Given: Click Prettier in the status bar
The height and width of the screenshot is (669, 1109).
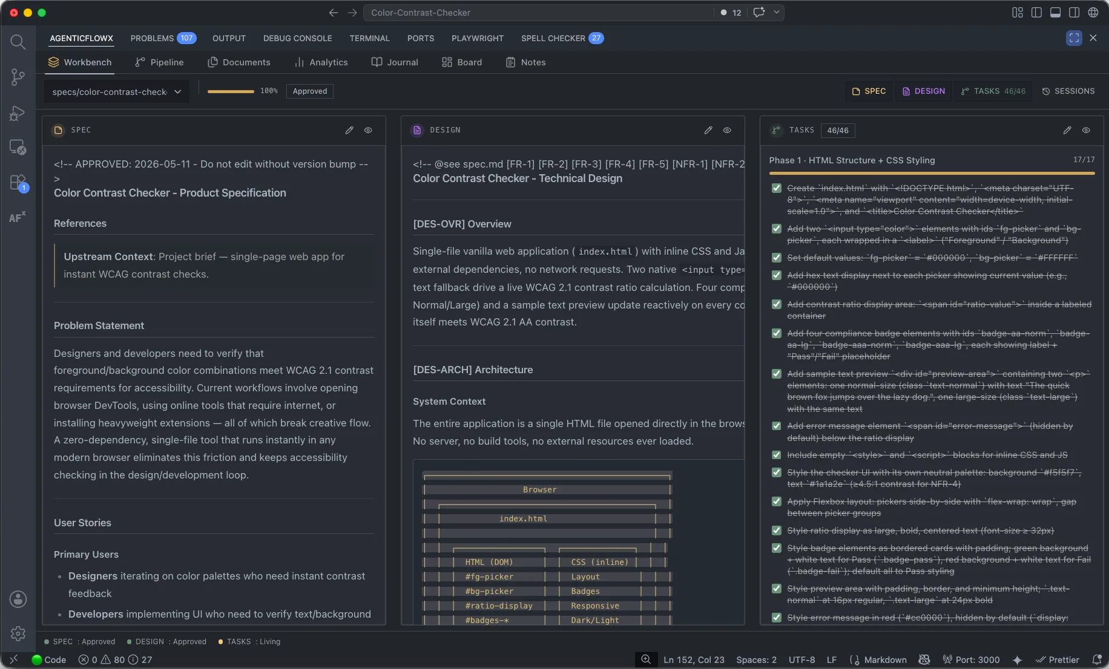Looking at the screenshot, I should [x=1057, y=660].
